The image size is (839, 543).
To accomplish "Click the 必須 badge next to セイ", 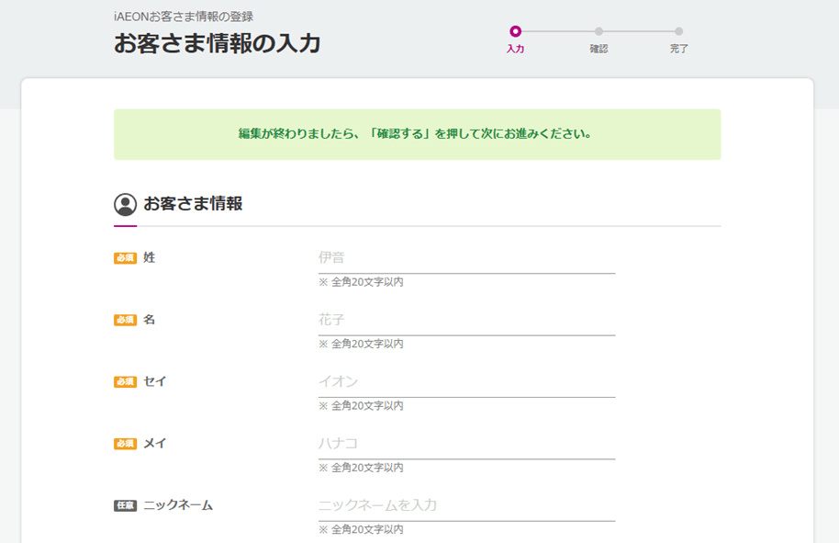I will point(125,382).
